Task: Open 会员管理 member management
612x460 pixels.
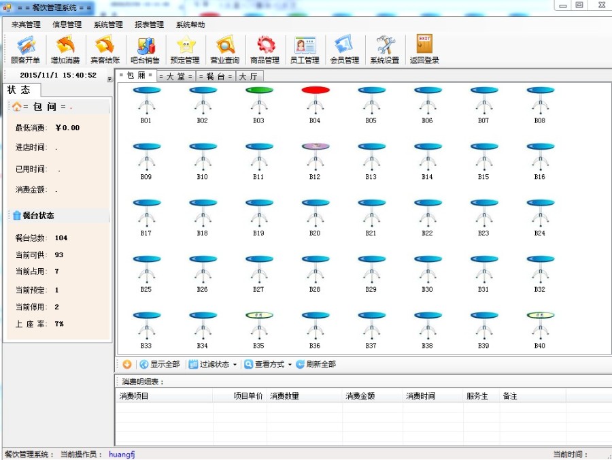Action: pos(345,49)
